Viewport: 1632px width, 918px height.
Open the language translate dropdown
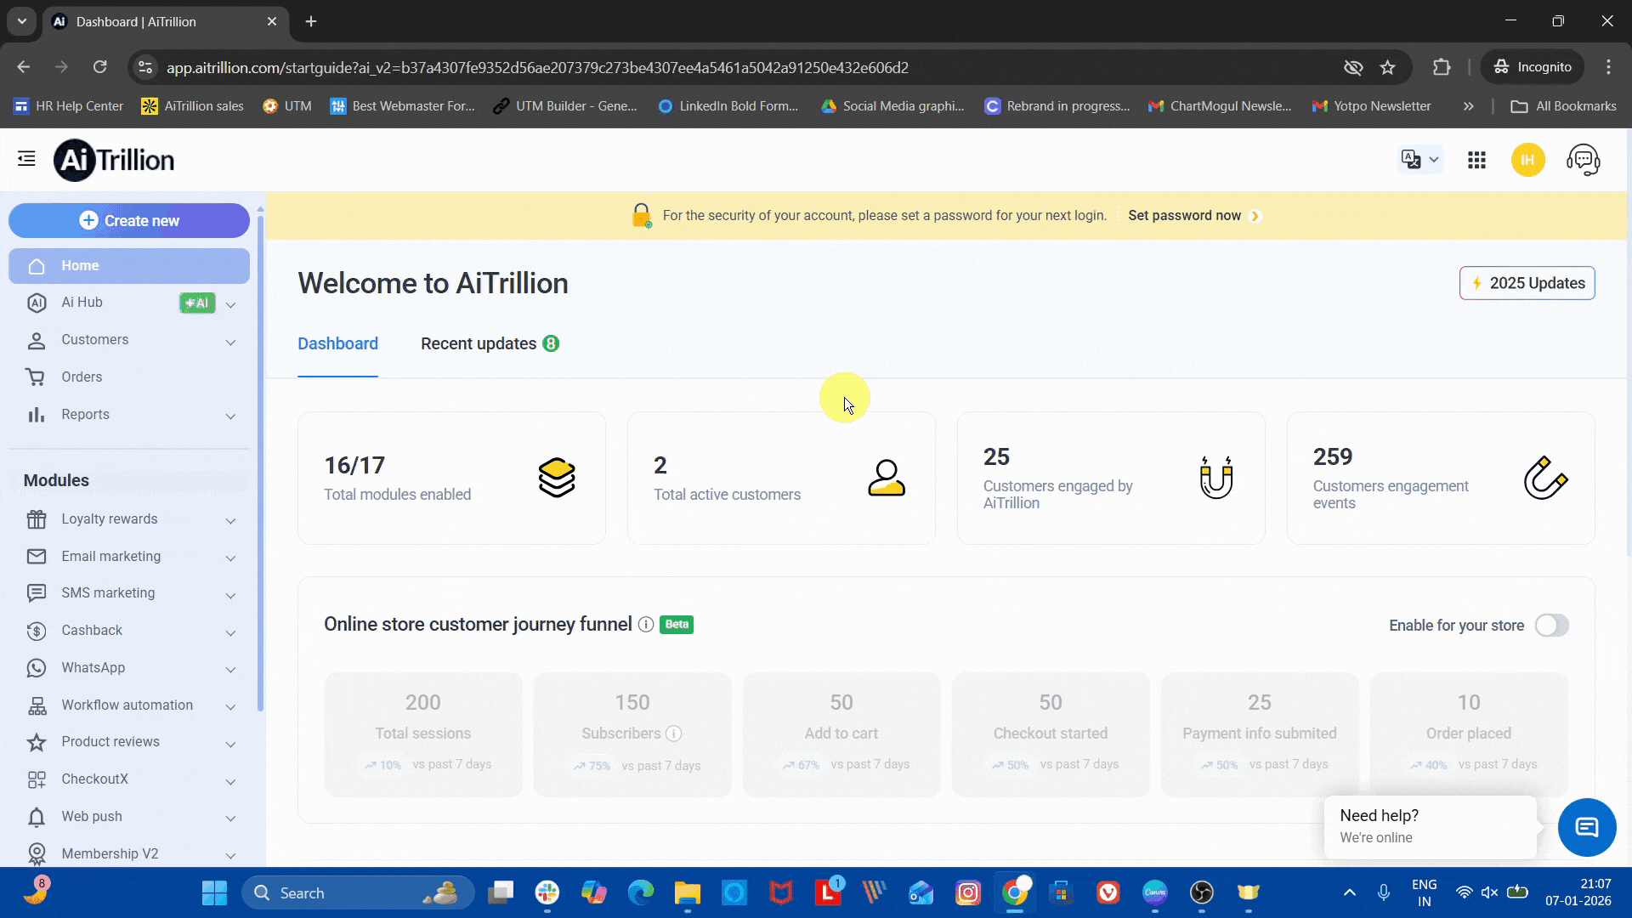point(1419,160)
